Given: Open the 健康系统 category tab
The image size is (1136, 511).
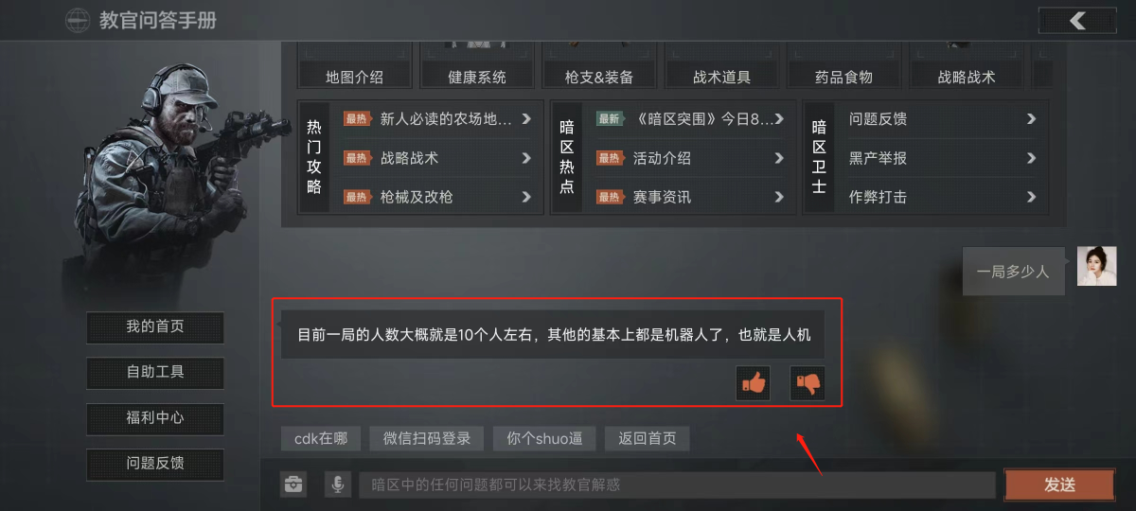Looking at the screenshot, I should (477, 77).
